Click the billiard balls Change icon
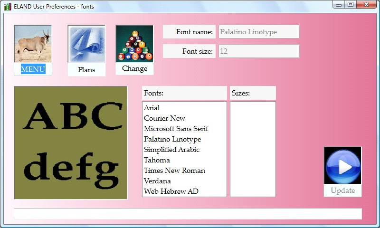Viewport: 380px width, 228px height. click(134, 44)
